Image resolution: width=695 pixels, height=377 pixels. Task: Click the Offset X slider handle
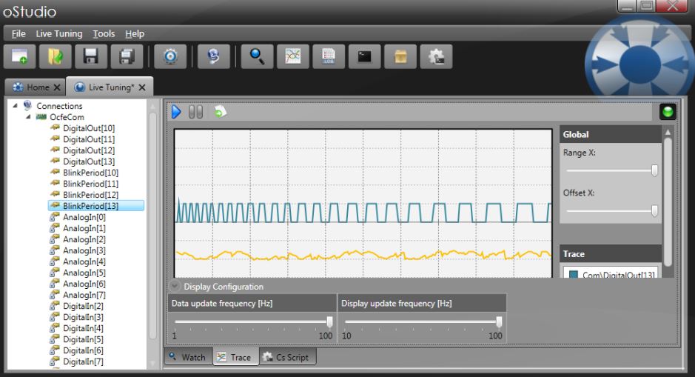[654, 210]
